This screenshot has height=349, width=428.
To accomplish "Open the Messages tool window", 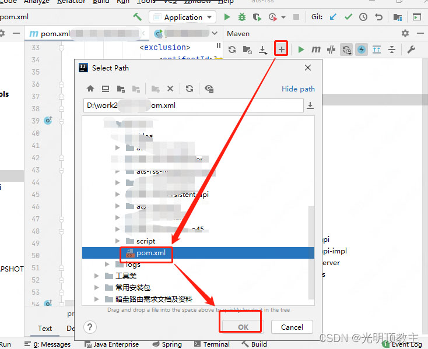I will coord(48,344).
